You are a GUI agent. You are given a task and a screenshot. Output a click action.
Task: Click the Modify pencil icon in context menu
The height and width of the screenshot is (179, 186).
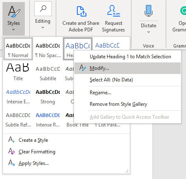[x=83, y=68]
